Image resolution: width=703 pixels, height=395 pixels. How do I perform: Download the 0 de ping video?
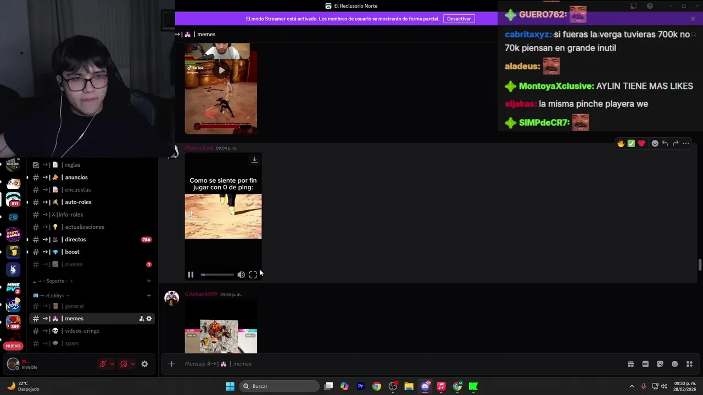[x=254, y=160]
